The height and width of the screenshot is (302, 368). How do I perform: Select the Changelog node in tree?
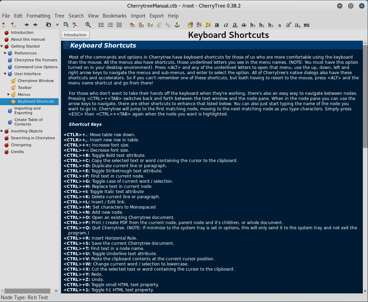pyautogui.click(x=21, y=145)
